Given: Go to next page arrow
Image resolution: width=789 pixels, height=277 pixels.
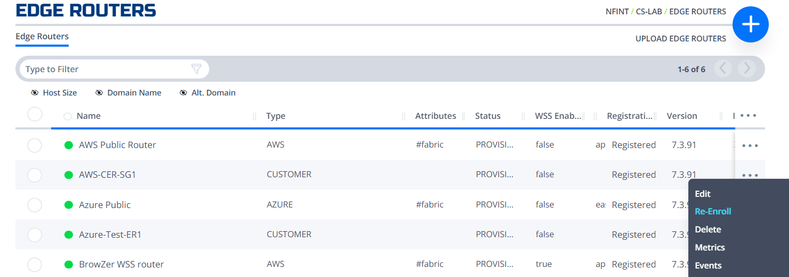Looking at the screenshot, I should click(747, 69).
